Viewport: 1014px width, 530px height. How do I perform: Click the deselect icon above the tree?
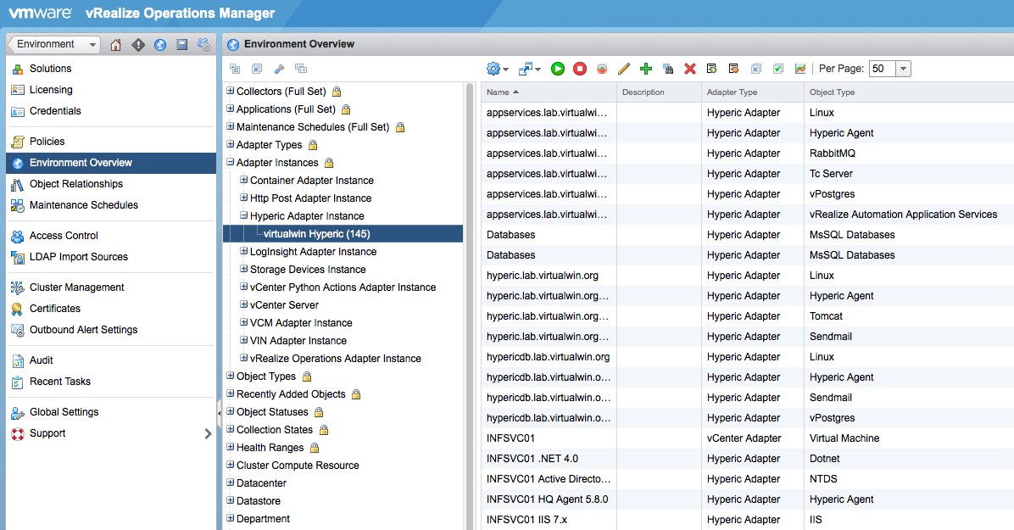click(x=257, y=69)
